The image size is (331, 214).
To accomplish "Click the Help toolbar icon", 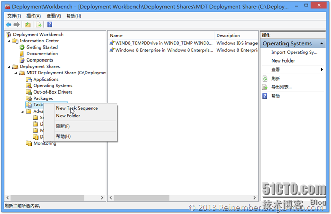I will (50, 25).
